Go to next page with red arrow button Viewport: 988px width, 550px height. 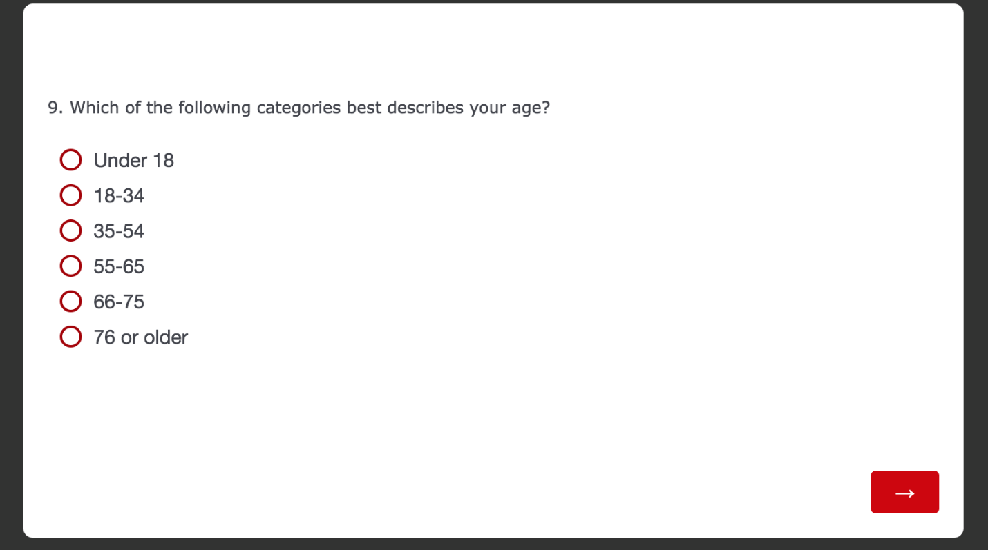pyautogui.click(x=904, y=492)
